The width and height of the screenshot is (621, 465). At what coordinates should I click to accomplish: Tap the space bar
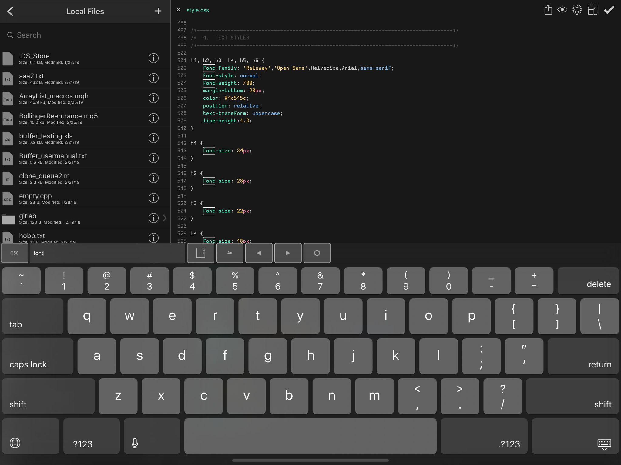click(310, 436)
